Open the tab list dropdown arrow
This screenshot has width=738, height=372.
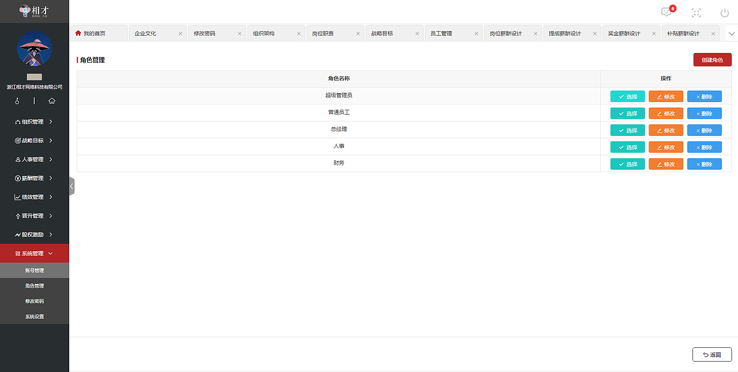click(x=732, y=33)
